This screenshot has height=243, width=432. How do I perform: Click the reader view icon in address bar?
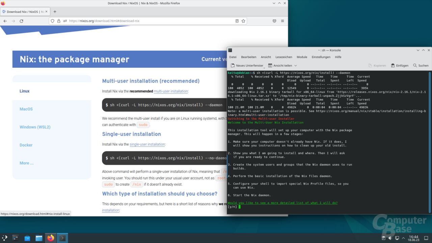tap(237, 21)
